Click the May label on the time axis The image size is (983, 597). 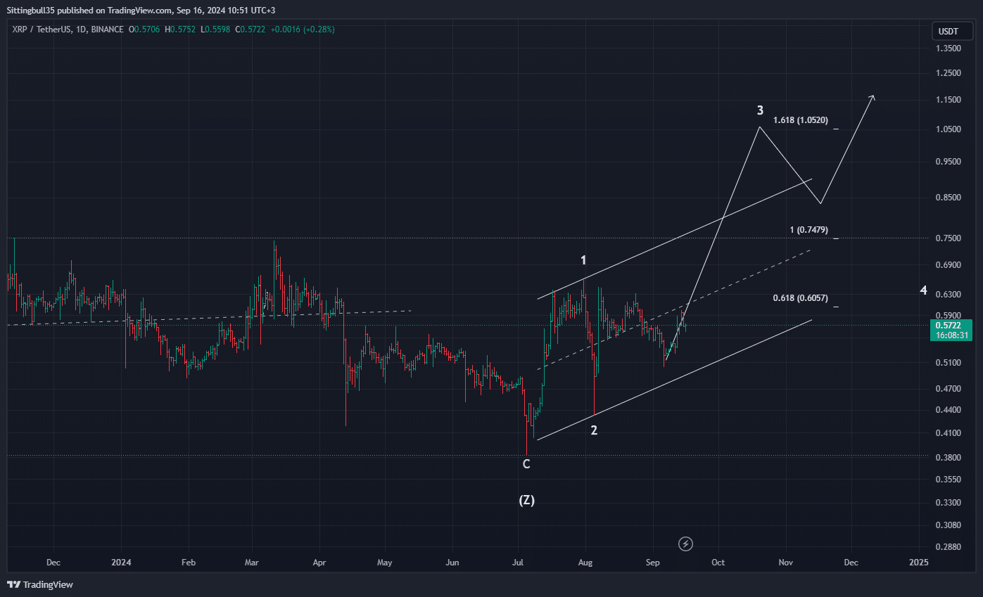[x=384, y=563]
